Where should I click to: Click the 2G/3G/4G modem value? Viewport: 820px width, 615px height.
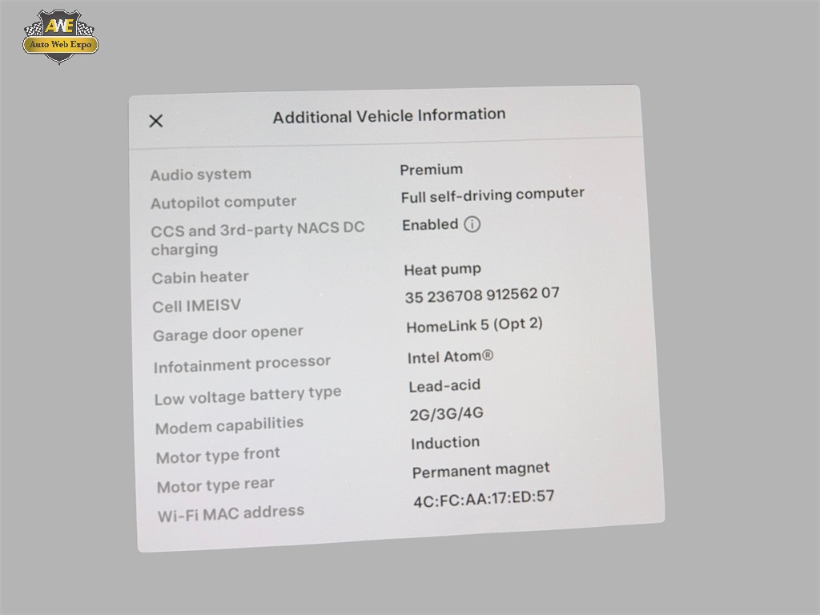point(446,415)
